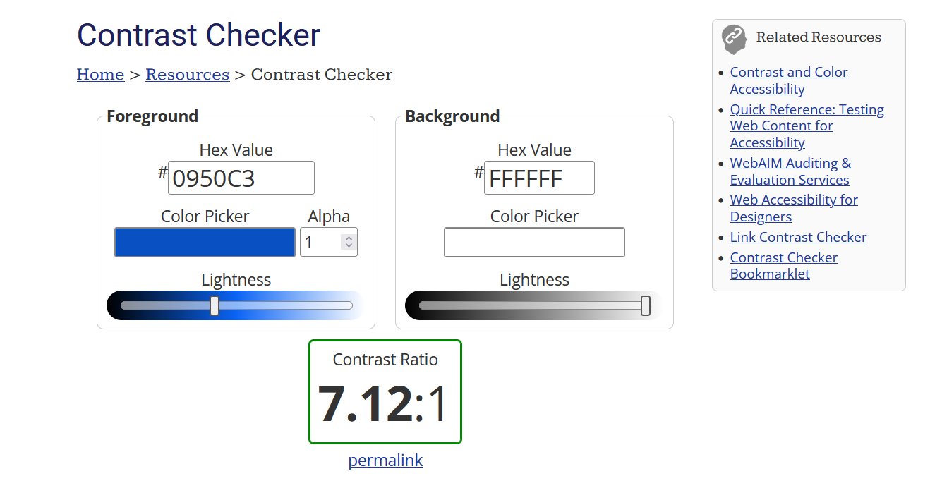Open Contrast and Color Accessibility article
Viewport: 942px width, 481px height.
(788, 80)
